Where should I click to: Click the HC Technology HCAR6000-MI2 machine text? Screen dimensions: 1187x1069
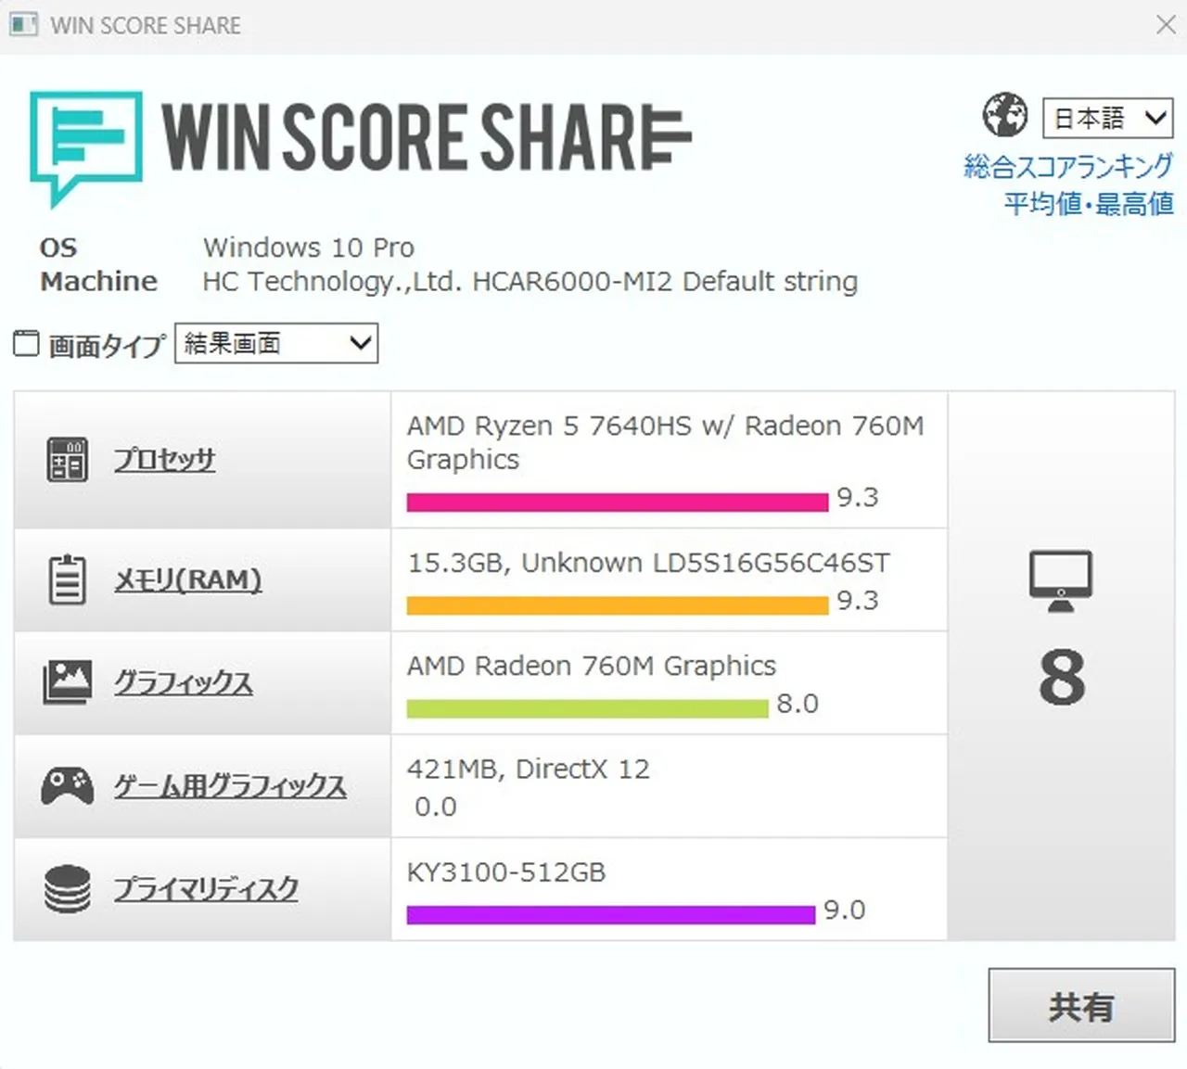tap(530, 282)
